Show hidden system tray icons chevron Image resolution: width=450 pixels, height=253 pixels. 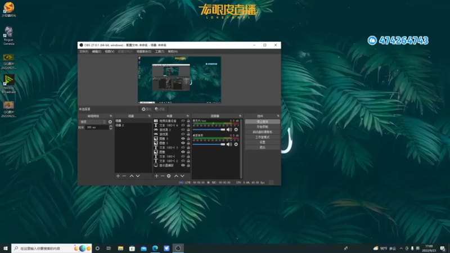tap(401, 249)
